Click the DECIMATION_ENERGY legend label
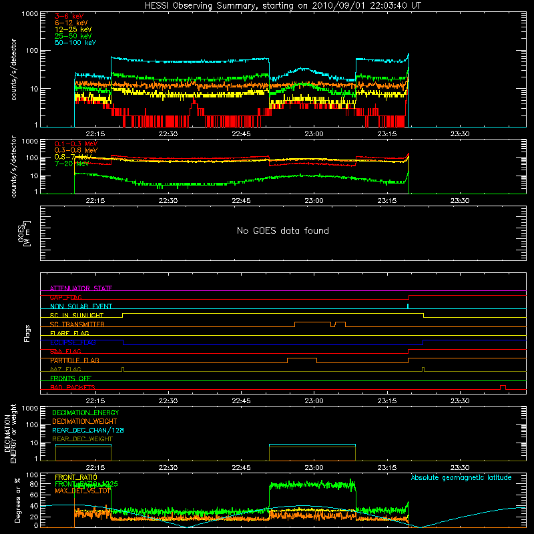The width and height of the screenshot is (534, 534). click(85, 413)
